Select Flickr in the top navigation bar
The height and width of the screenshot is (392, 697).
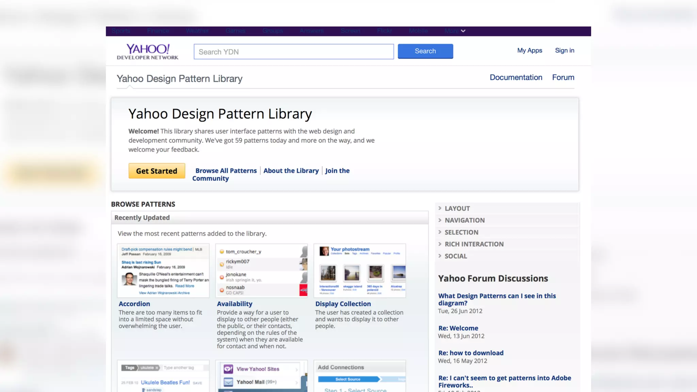[385, 31]
